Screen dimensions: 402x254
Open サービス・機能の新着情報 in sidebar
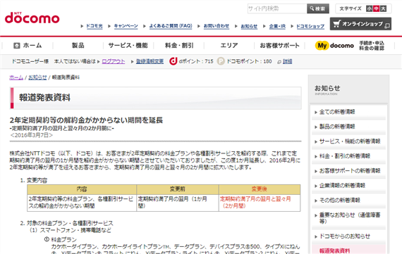[x=350, y=141]
